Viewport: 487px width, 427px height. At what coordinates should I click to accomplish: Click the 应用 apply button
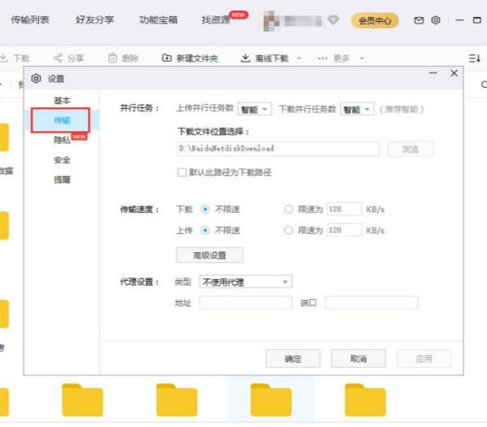pyautogui.click(x=424, y=359)
